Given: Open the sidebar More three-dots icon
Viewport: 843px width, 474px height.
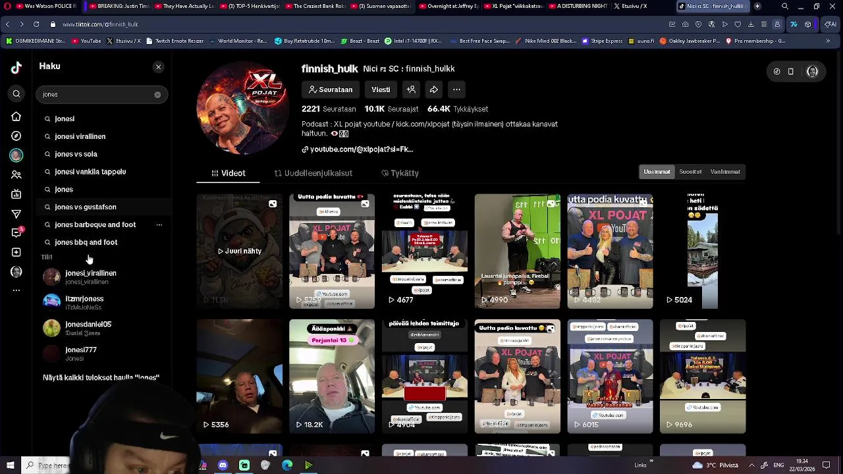Looking at the screenshot, I should pos(16,290).
